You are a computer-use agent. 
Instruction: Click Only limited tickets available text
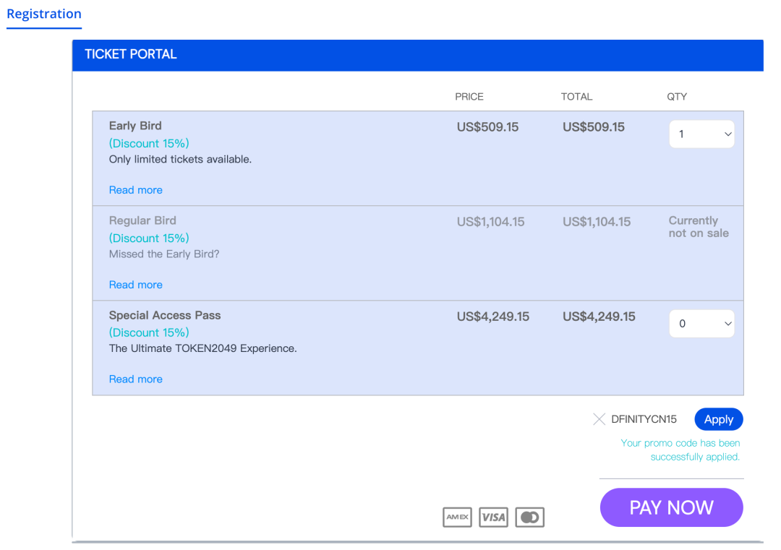(x=180, y=159)
